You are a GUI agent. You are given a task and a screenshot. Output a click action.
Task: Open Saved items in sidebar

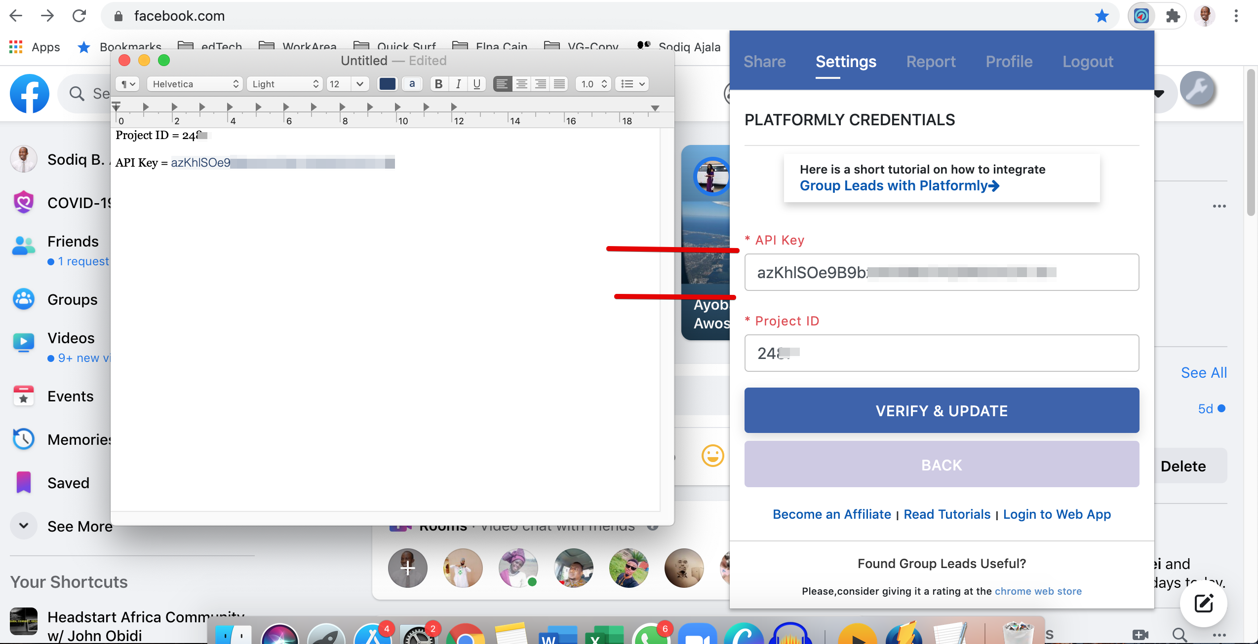(68, 483)
